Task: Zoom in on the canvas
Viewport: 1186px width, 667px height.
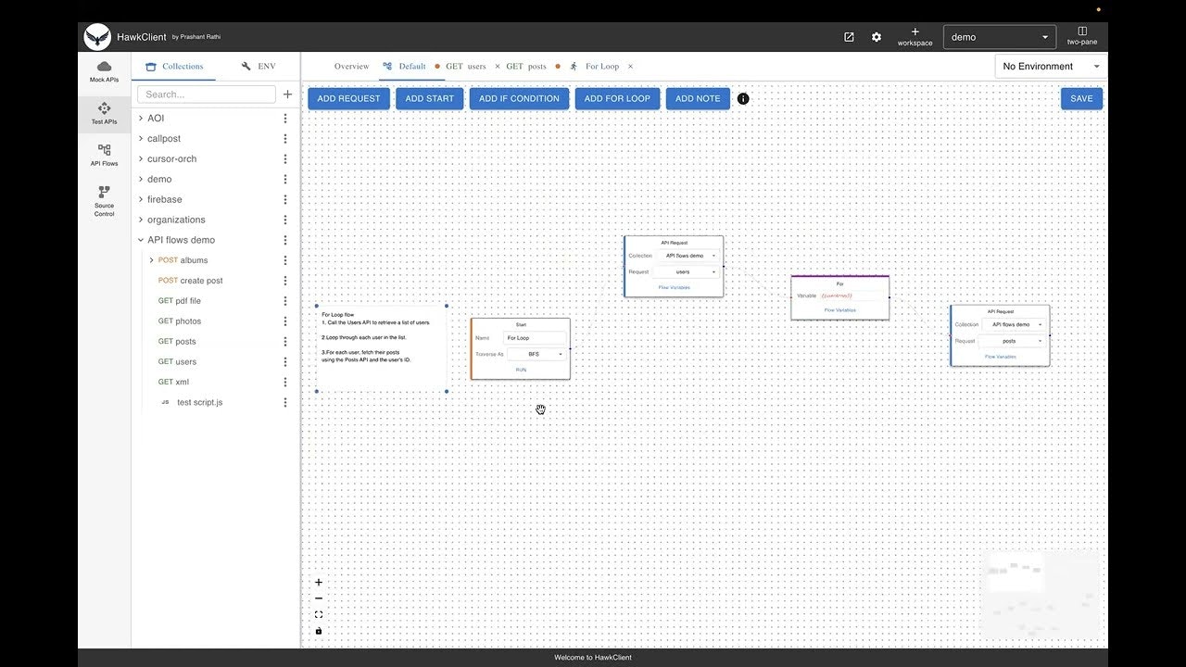Action: pos(319,582)
